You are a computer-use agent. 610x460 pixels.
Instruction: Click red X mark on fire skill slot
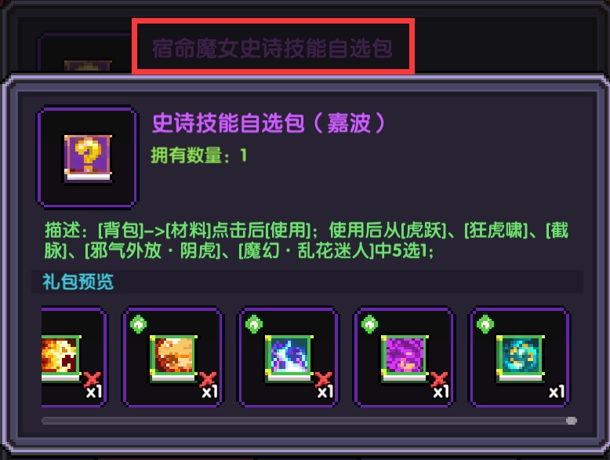point(92,379)
